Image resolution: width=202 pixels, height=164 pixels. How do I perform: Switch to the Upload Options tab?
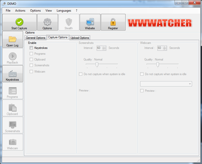tap(80, 38)
